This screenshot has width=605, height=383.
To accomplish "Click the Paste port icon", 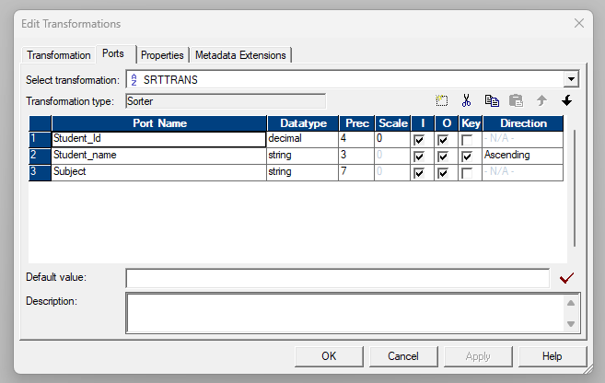I will (517, 100).
